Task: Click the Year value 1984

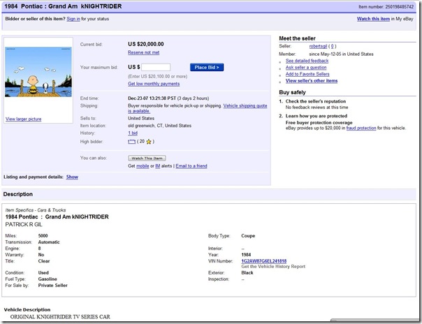Action: click(x=246, y=255)
